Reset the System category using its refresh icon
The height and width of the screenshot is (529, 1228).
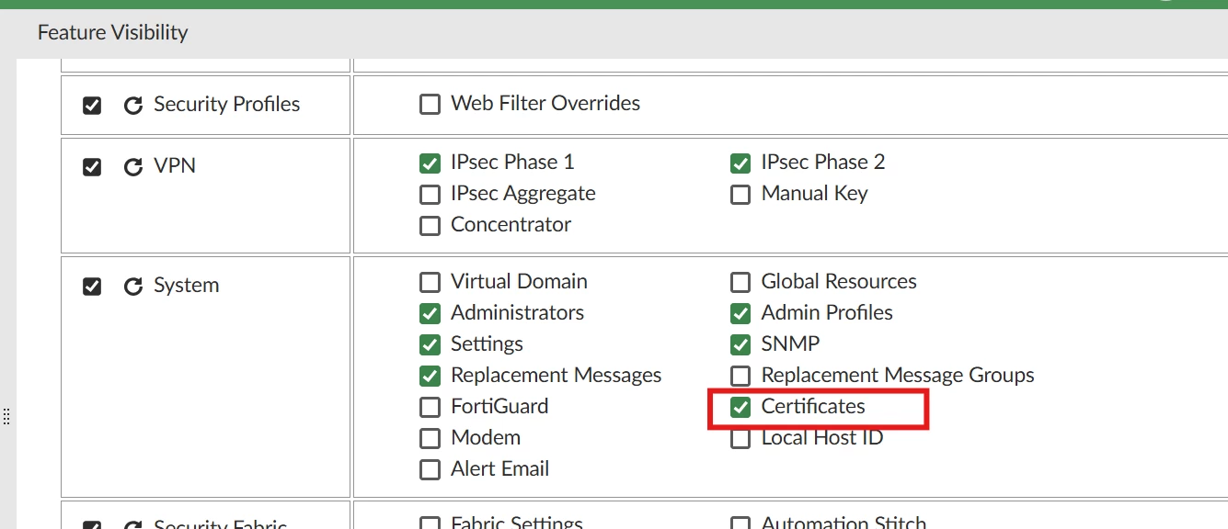pos(133,287)
